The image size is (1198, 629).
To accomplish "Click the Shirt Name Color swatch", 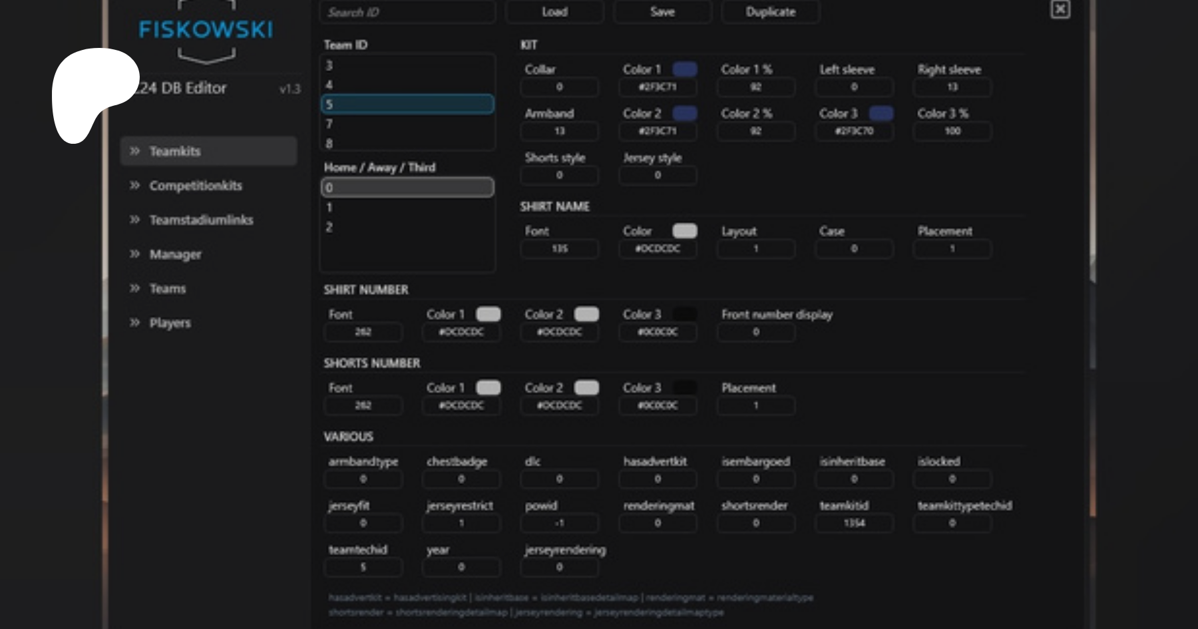I will click(685, 231).
